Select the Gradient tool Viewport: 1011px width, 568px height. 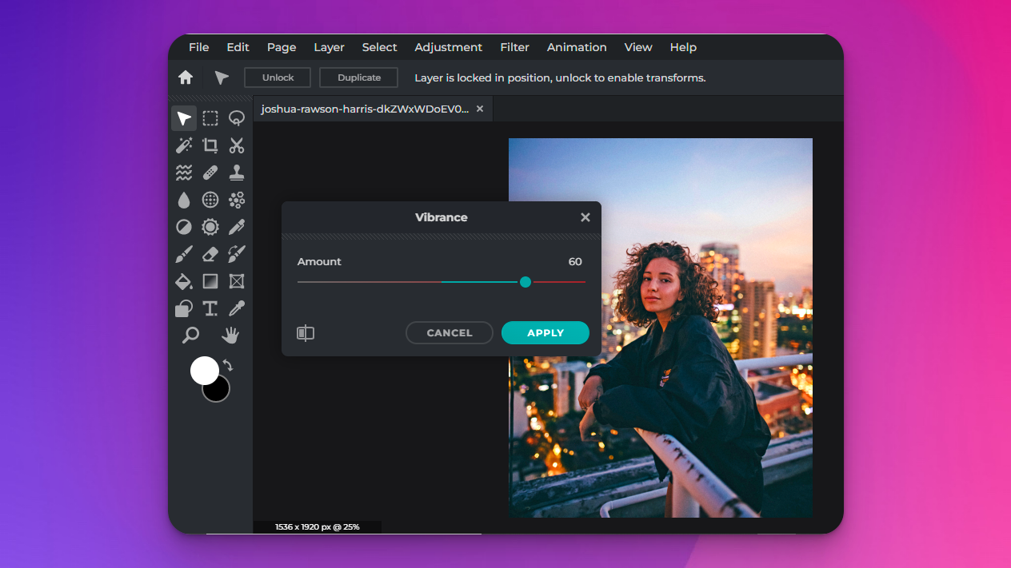(x=210, y=281)
